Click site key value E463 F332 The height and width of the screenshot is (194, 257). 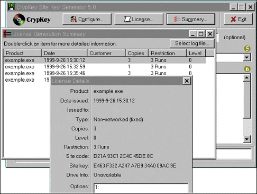[135, 165]
